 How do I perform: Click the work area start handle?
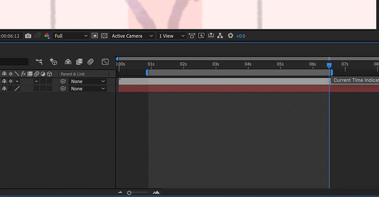coord(147,72)
